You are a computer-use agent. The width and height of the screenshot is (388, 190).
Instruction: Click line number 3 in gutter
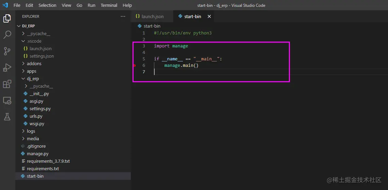[144, 46]
